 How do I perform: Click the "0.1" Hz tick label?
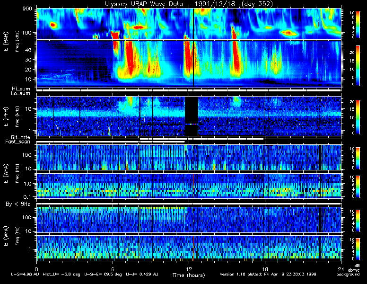tap(27, 197)
